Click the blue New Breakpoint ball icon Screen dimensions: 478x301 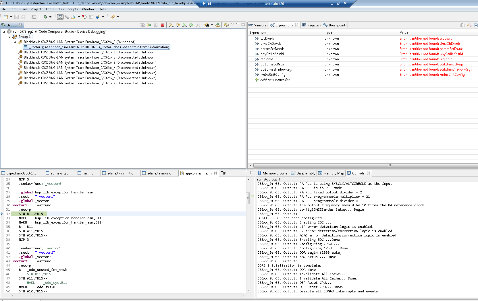click(98, 17)
